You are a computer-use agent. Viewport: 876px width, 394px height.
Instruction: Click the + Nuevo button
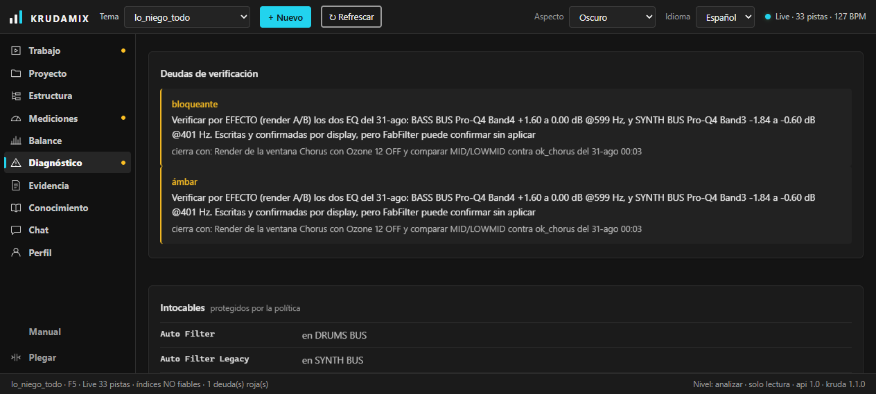(x=286, y=17)
